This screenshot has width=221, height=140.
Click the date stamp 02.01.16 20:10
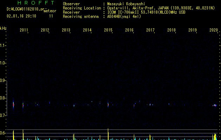coord(21,16)
